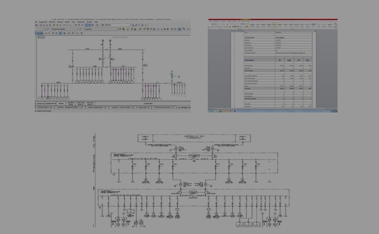The height and width of the screenshot is (234, 379).
Task: Click the single-line diagram image at bottom
Action: 191,181
